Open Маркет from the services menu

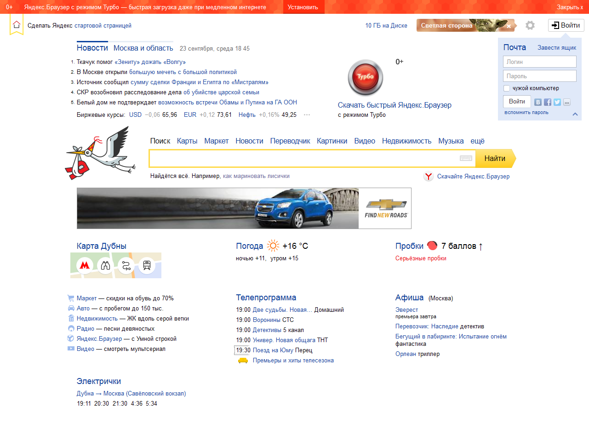[x=217, y=141]
